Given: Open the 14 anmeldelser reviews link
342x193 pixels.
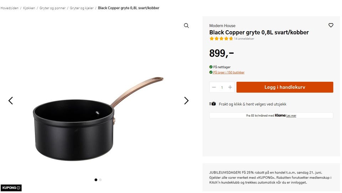Looking at the screenshot, I should tap(244, 39).
